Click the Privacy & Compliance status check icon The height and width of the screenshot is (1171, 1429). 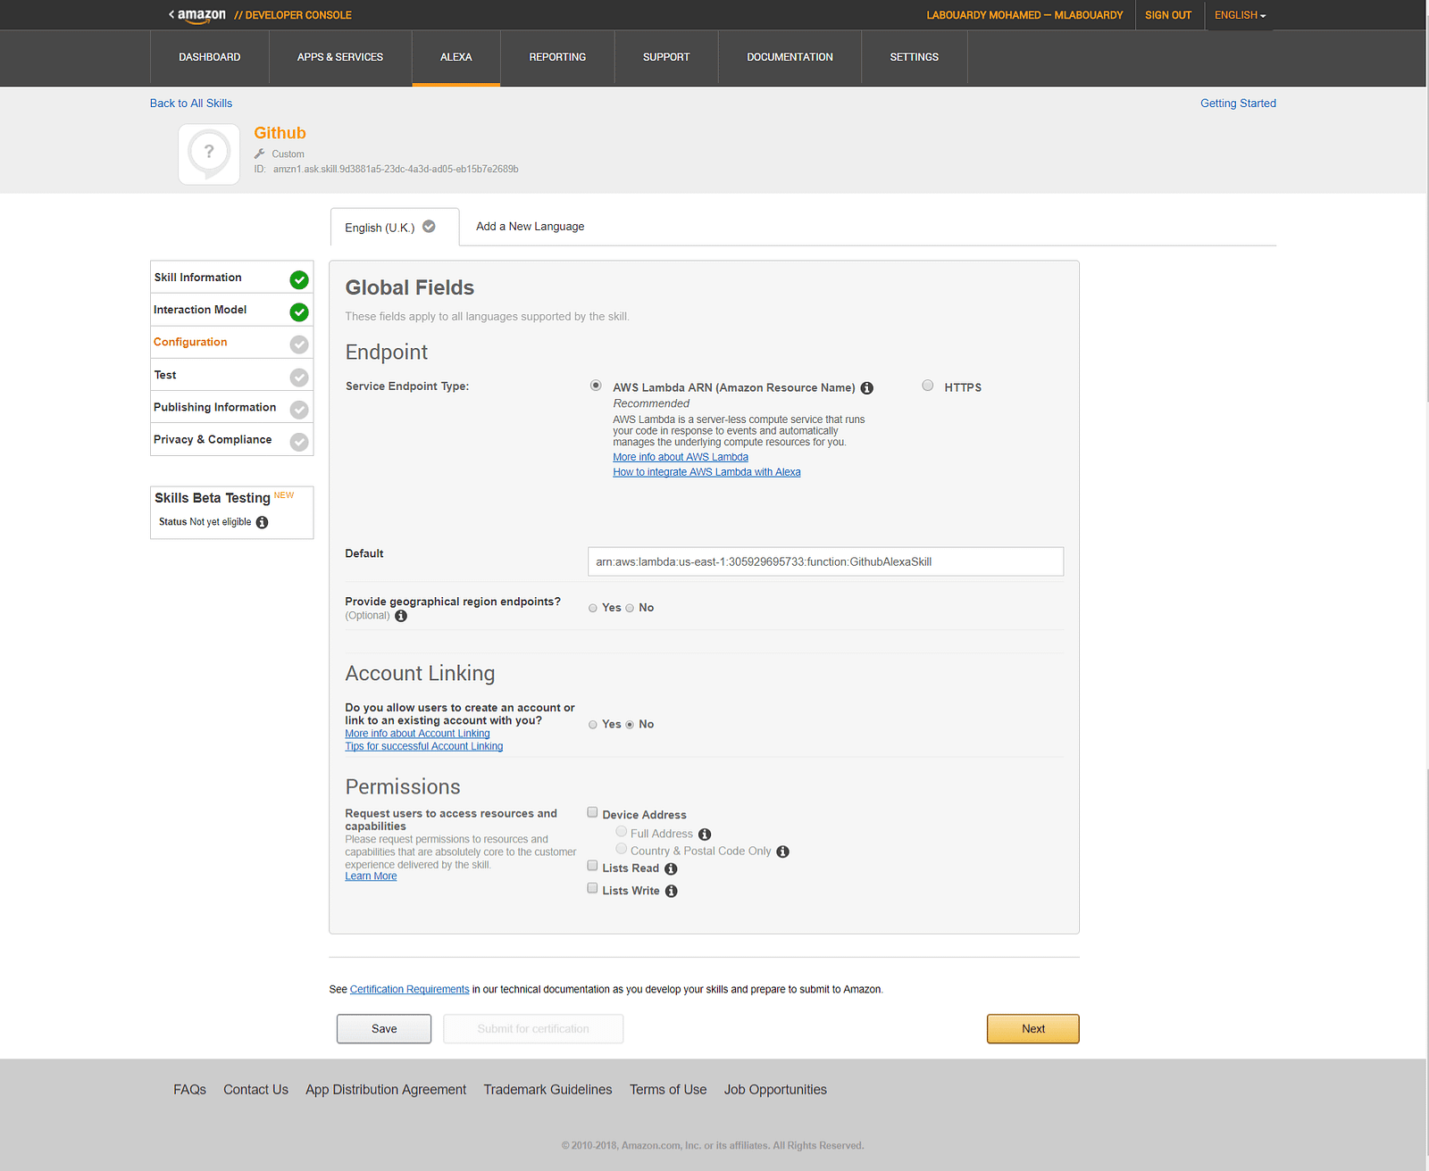299,442
